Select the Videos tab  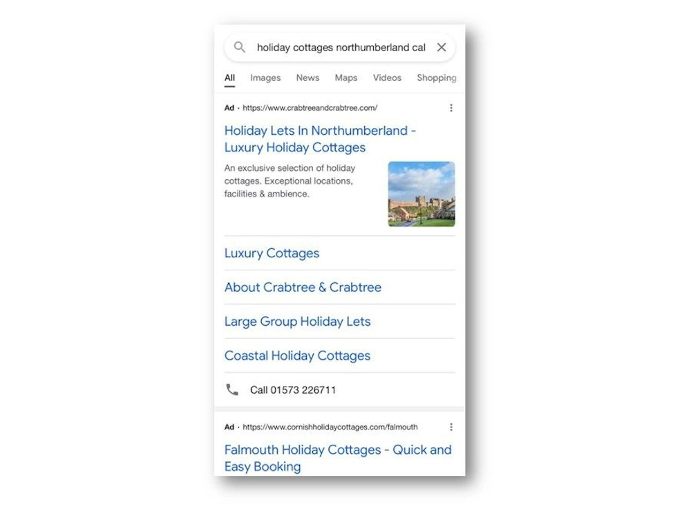pos(387,77)
